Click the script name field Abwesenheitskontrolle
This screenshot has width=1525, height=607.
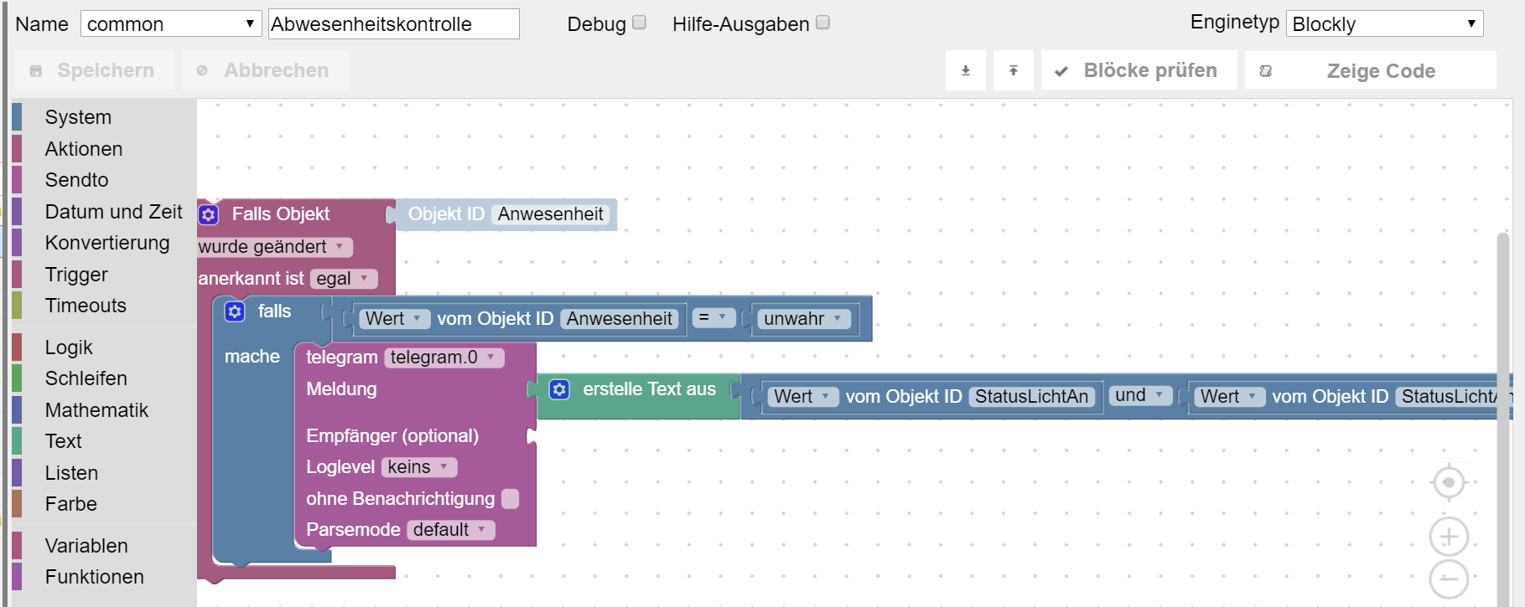point(393,23)
